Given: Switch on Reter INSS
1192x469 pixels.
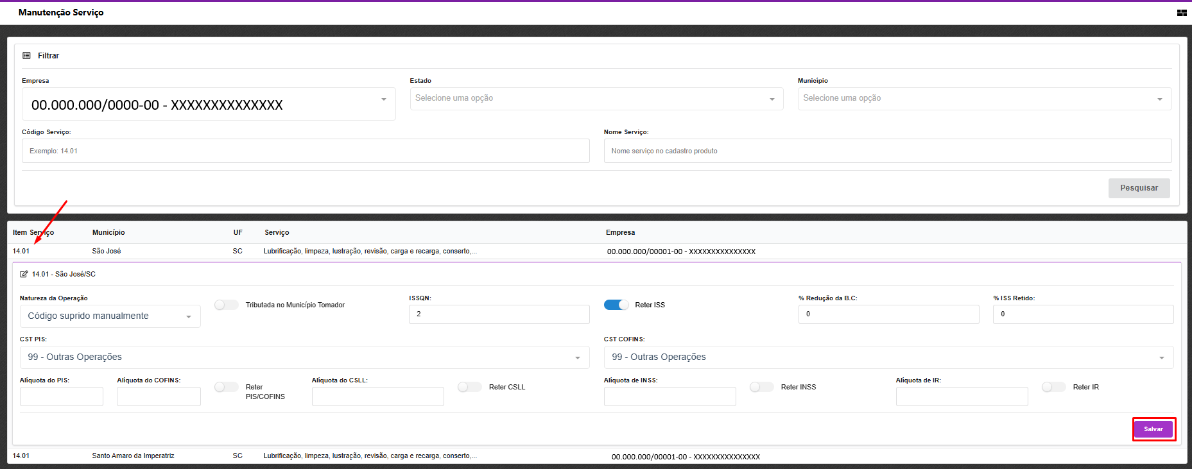Looking at the screenshot, I should click(x=761, y=387).
